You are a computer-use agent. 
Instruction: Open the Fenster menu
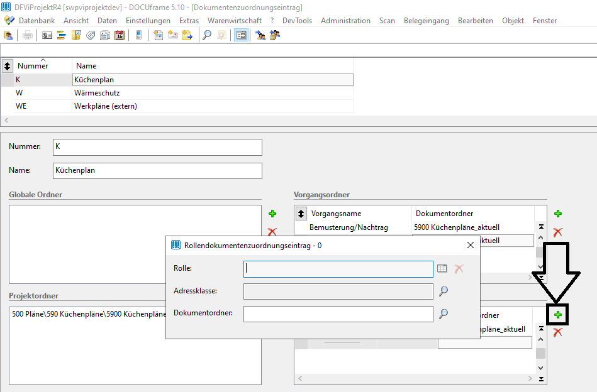(x=545, y=21)
